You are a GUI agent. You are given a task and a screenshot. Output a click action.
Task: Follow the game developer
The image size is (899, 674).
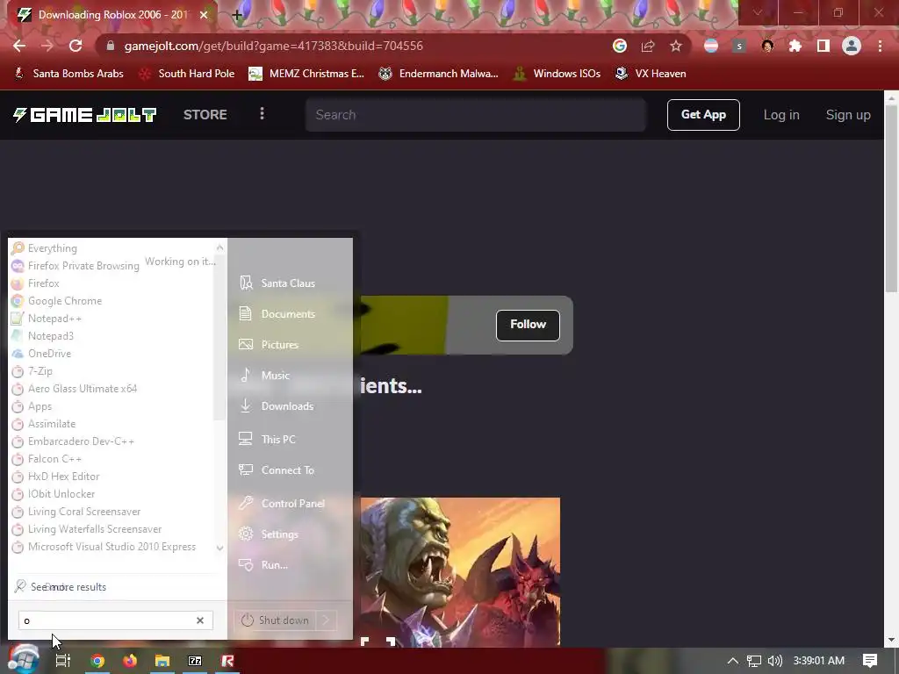coord(528,325)
